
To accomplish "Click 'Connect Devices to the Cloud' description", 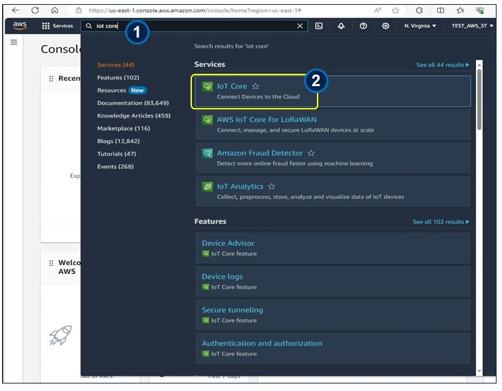I will coord(258,97).
